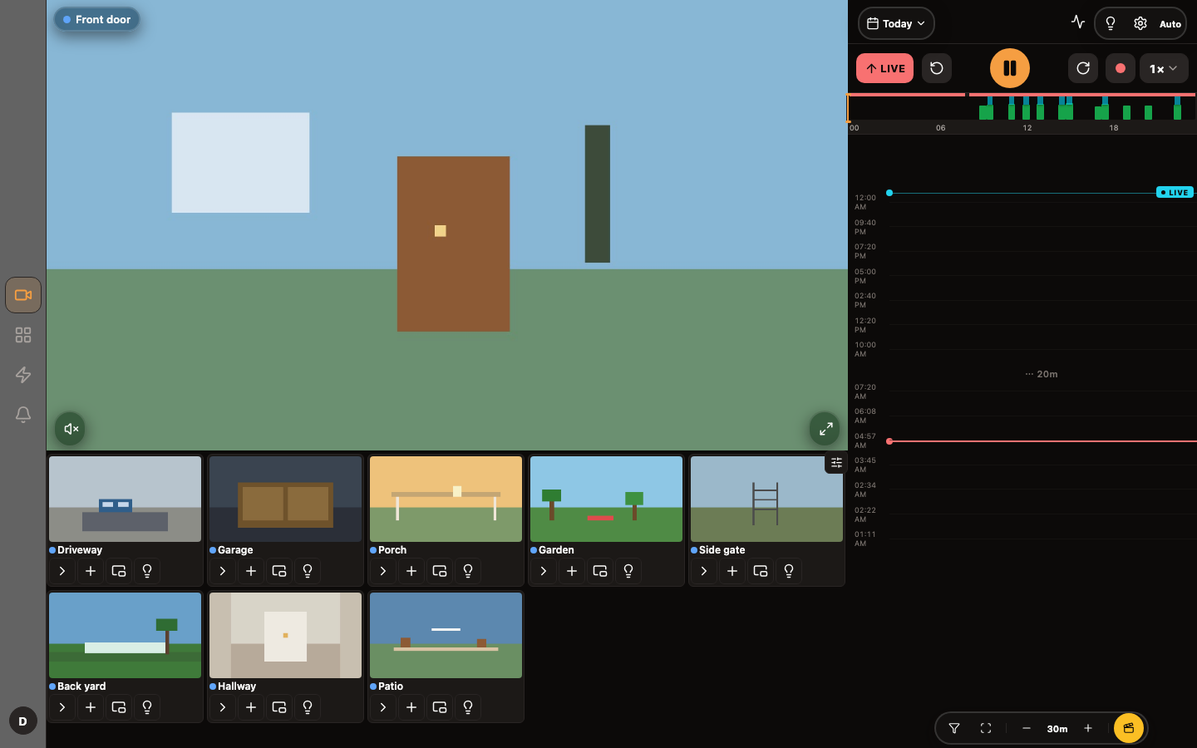The height and width of the screenshot is (748, 1197).
Task: Click the Auto mode label
Action: point(1170,24)
